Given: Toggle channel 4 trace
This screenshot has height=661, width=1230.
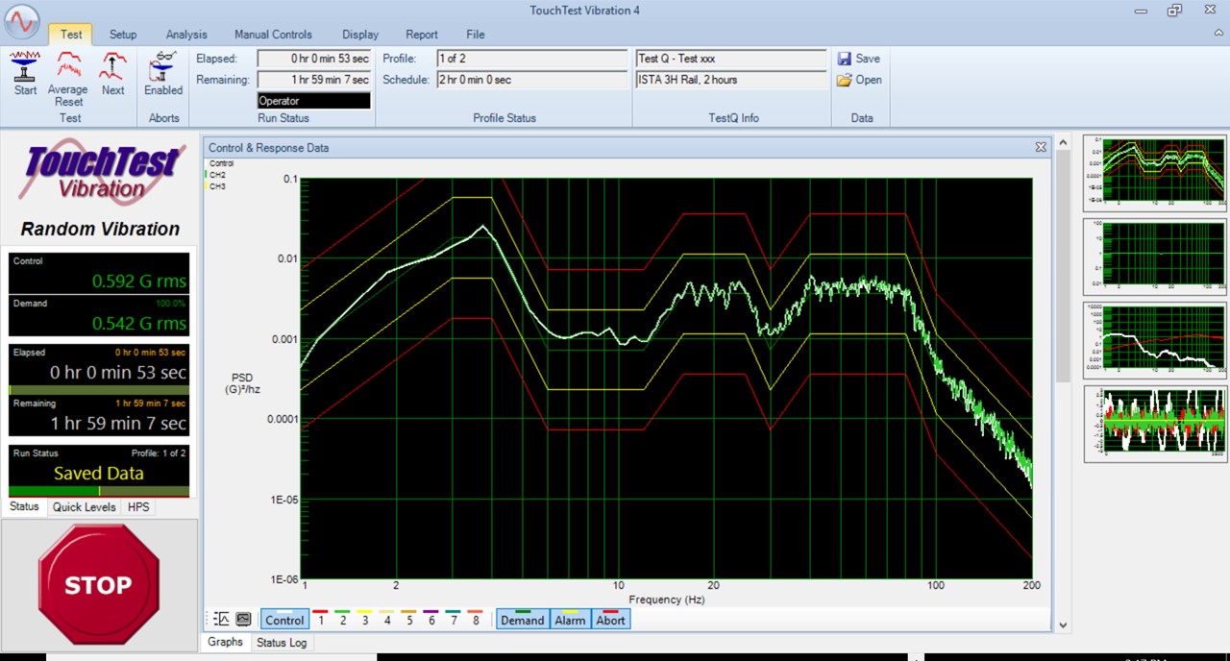Looking at the screenshot, I should pos(387,620).
